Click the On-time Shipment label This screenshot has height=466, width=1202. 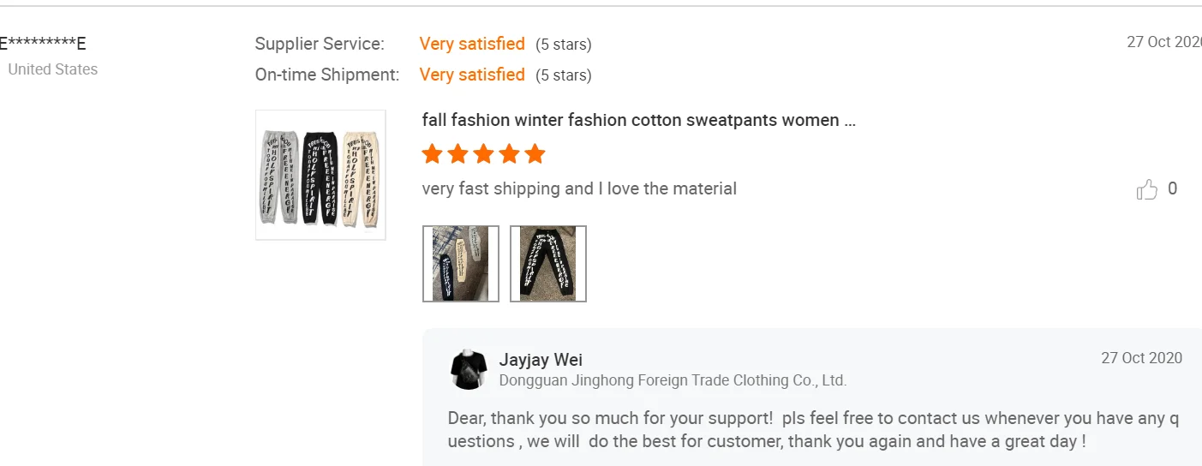[x=327, y=75]
